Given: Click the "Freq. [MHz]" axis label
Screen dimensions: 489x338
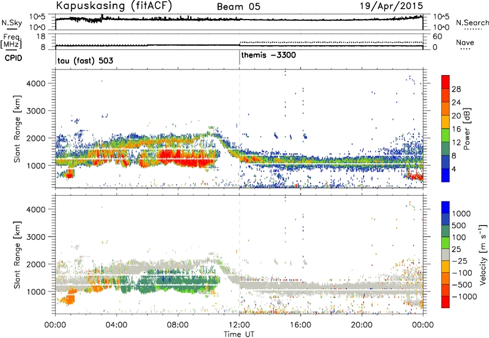Looking at the screenshot, I should pyautogui.click(x=11, y=41).
